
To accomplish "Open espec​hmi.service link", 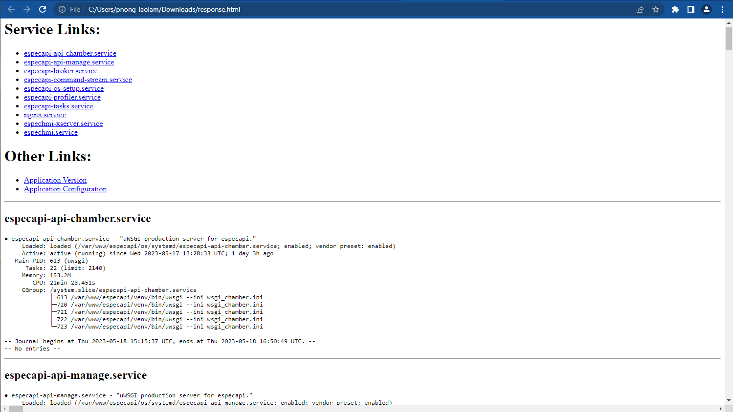I will [51, 132].
